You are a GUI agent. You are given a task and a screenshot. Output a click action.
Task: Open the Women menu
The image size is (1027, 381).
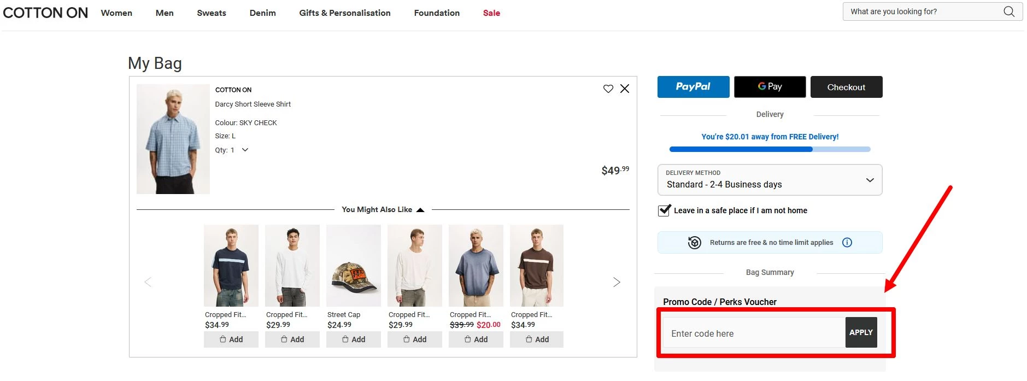pyautogui.click(x=116, y=13)
